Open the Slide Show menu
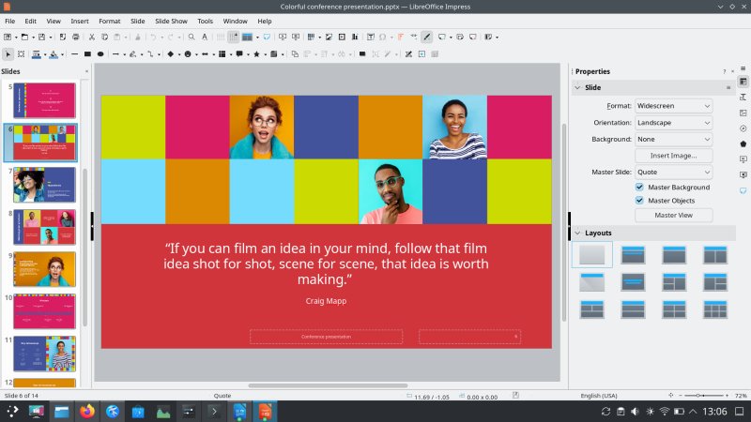 (171, 21)
